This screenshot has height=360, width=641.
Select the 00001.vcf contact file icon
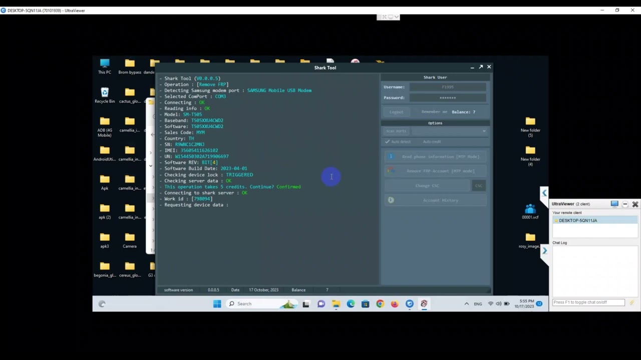coord(530,211)
